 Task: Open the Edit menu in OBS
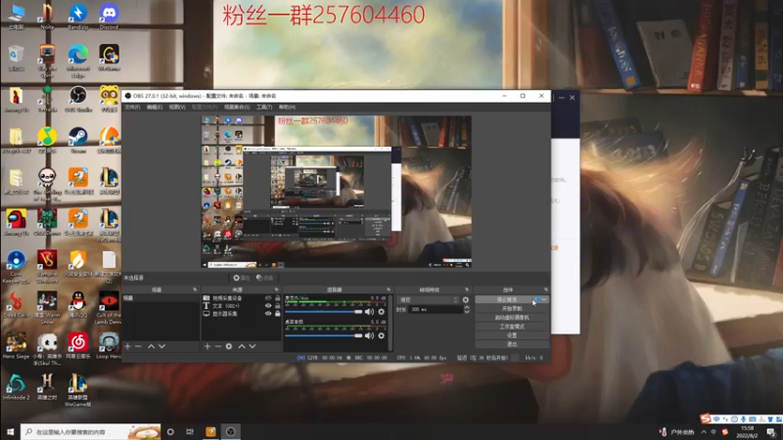click(155, 108)
